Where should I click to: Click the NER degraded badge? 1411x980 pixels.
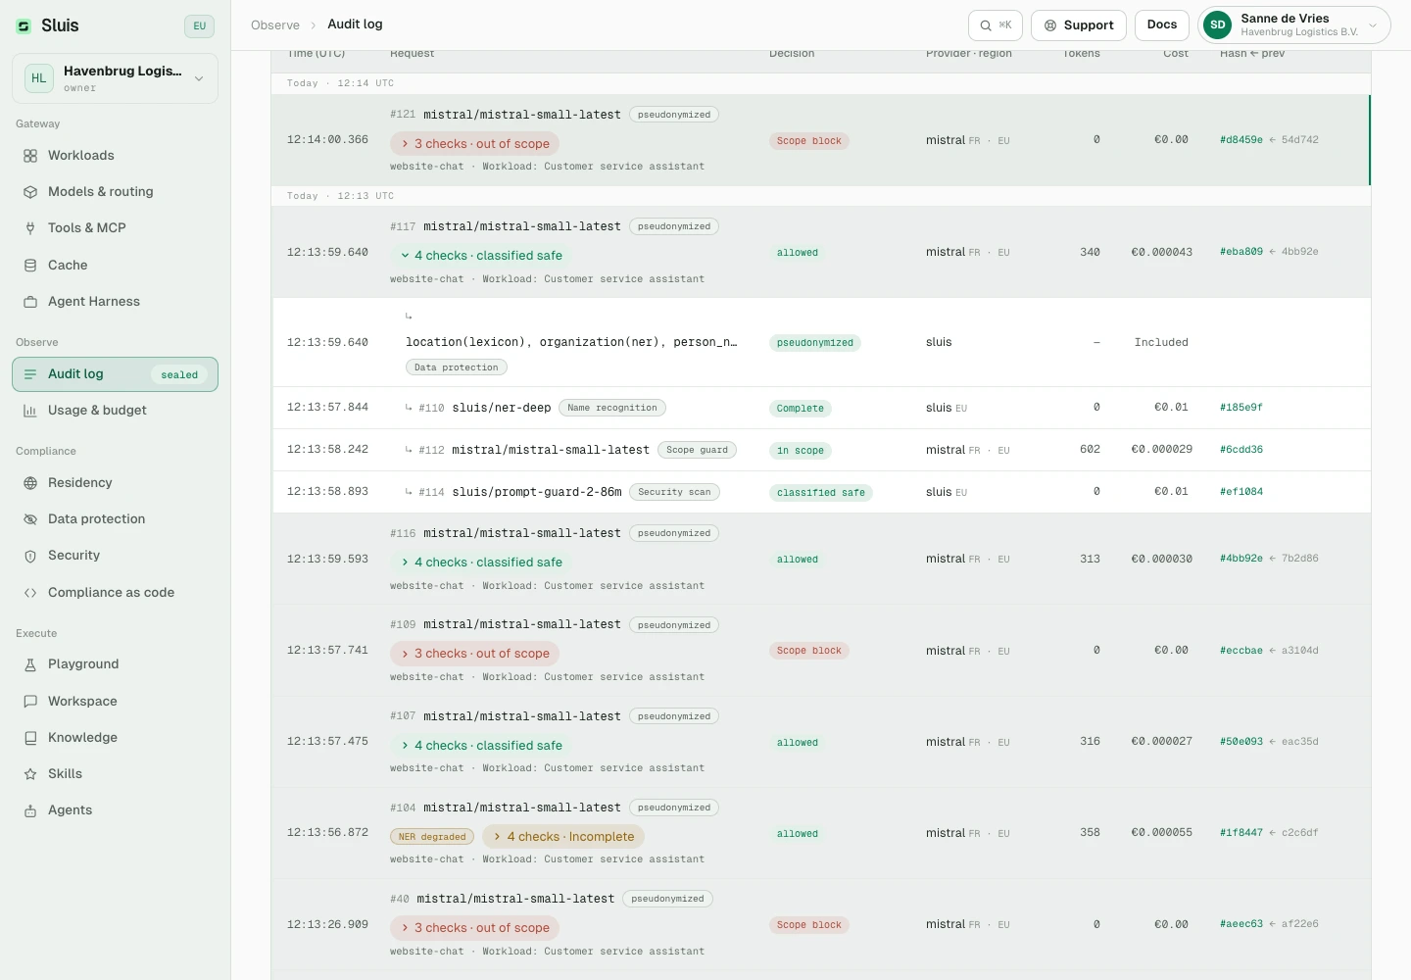click(432, 837)
